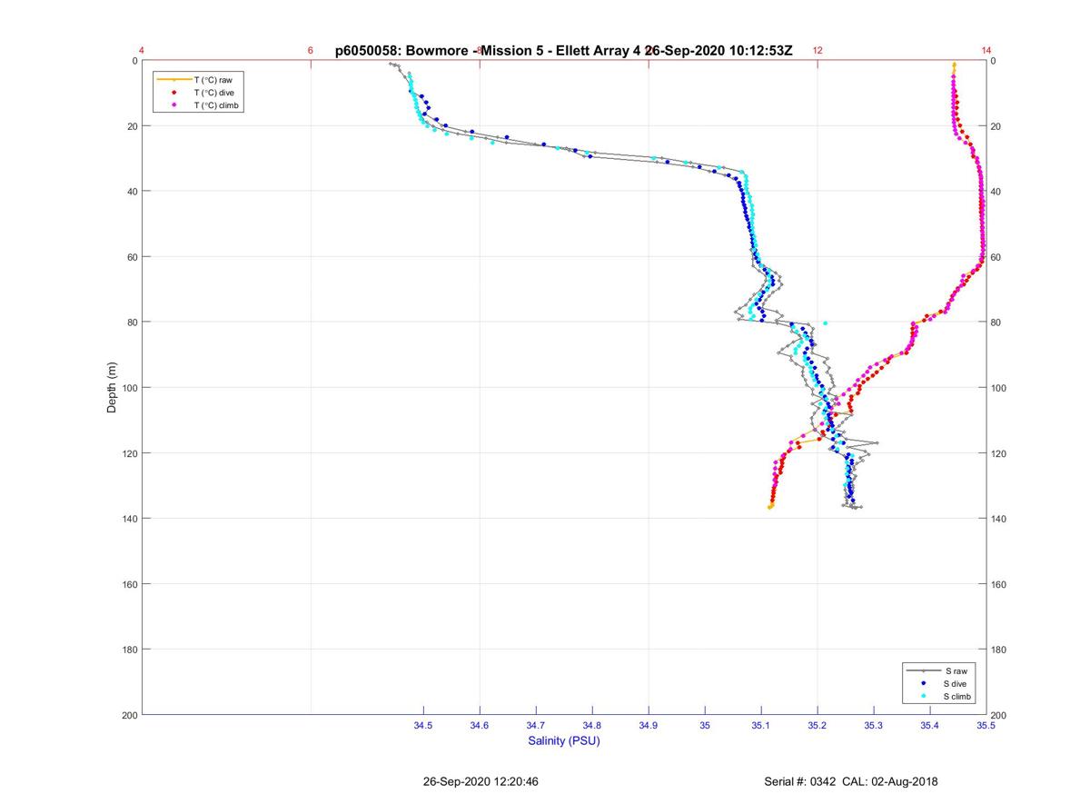Click the cyan dot marker for S climb
The height and width of the screenshot is (804, 1090).
pos(923,696)
